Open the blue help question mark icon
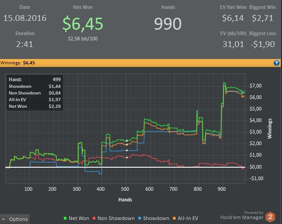The width and height of the screenshot is (282, 224). pyautogui.click(x=276, y=63)
